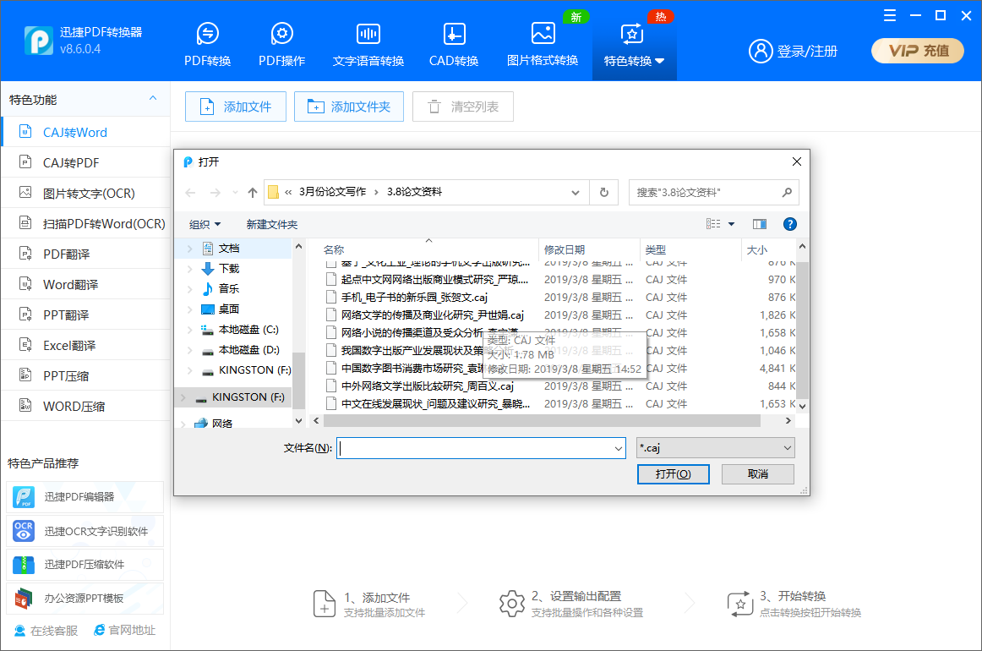The image size is (982, 651).
Task: Select Excel翻译 in sidebar
Action: [x=86, y=345]
